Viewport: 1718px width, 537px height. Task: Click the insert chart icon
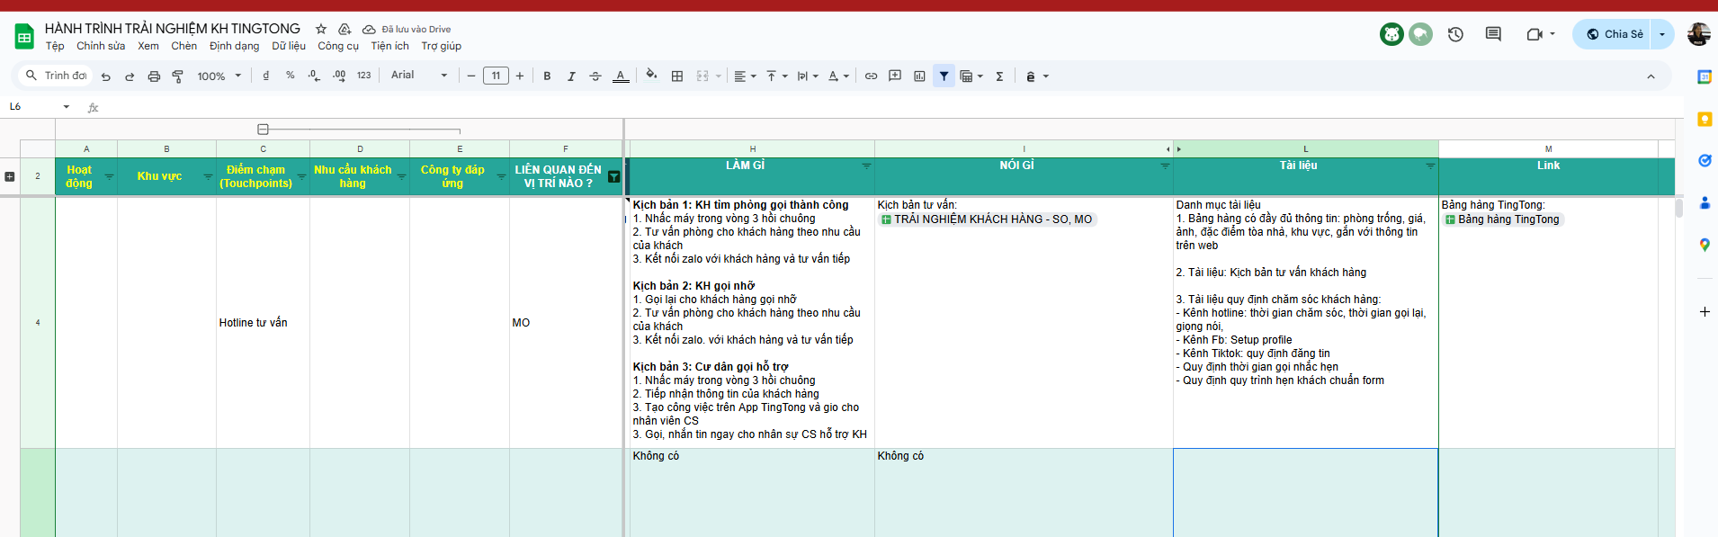click(x=919, y=76)
